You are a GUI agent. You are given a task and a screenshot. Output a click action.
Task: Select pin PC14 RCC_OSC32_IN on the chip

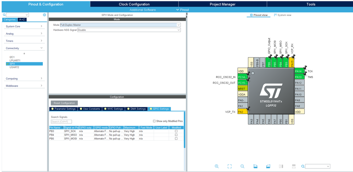243,77
